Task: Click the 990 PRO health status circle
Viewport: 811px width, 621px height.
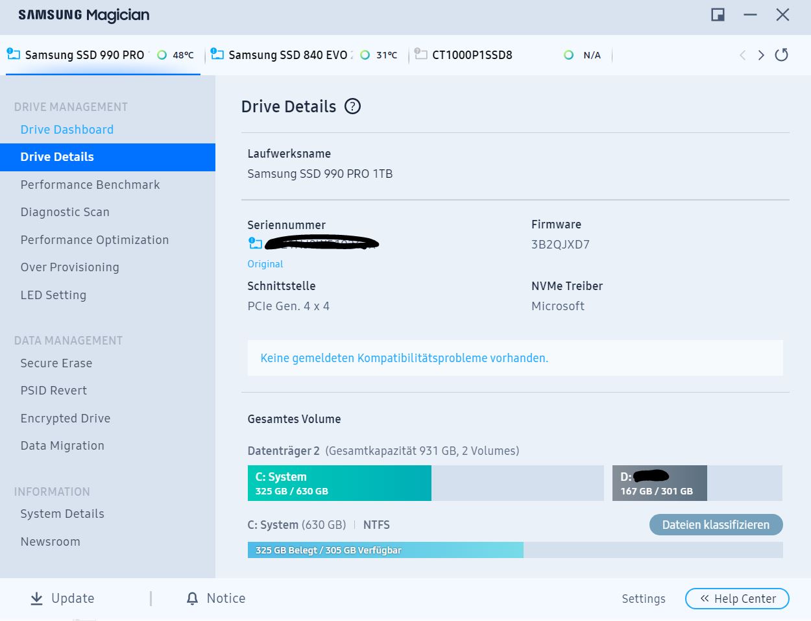Action: [x=162, y=55]
